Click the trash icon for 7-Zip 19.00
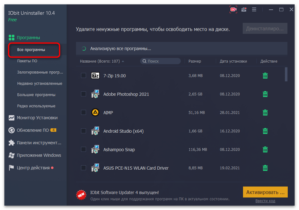 tap(265, 76)
